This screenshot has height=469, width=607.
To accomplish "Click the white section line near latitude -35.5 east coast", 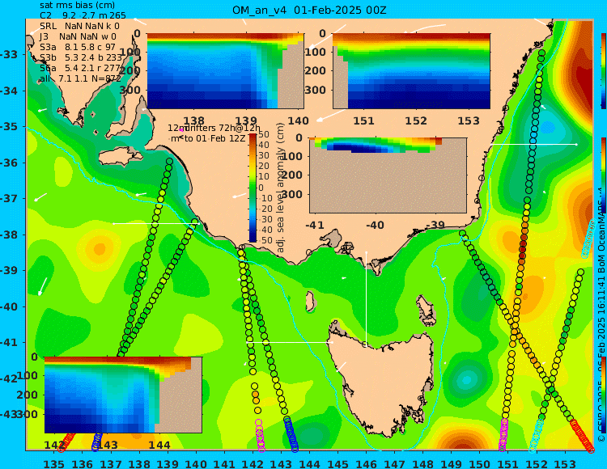I will [533, 144].
